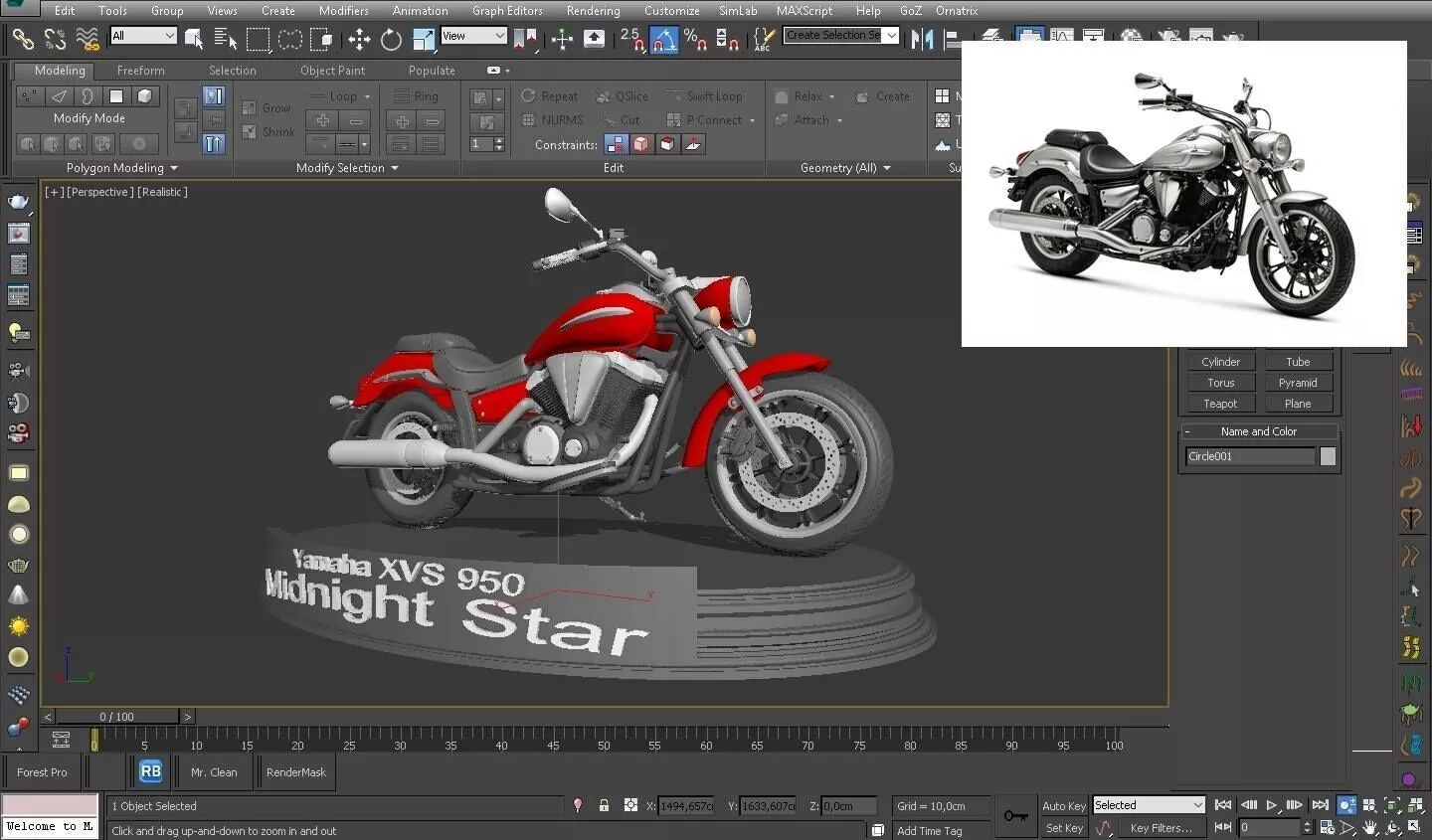Switch to the Populate ribbon tab
This screenshot has height=840, width=1432.
point(432,71)
